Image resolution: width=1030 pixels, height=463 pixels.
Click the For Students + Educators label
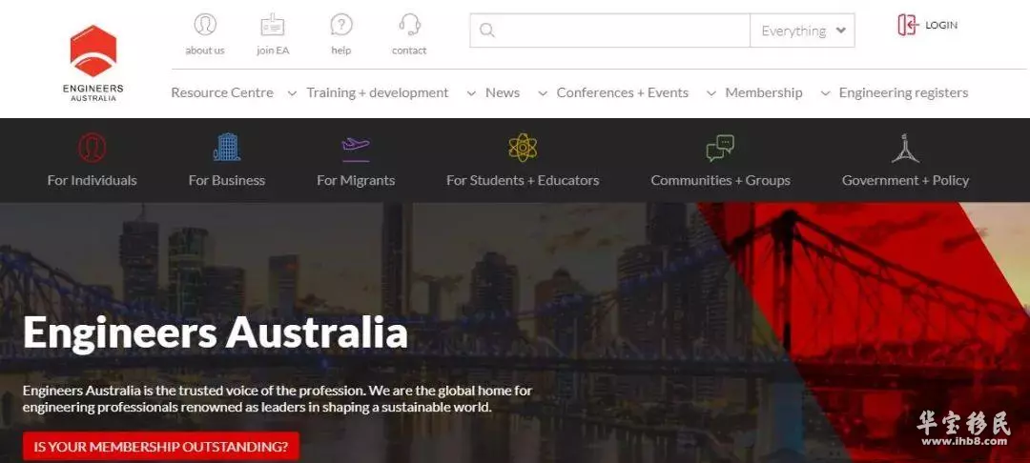pos(523,180)
